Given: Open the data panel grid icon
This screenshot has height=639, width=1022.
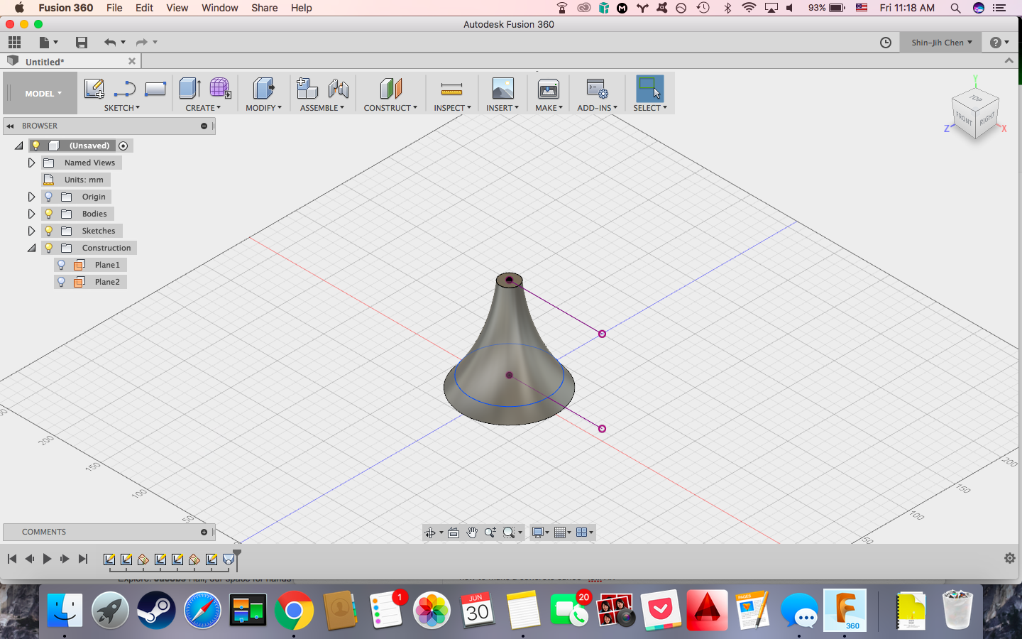Looking at the screenshot, I should tap(14, 43).
